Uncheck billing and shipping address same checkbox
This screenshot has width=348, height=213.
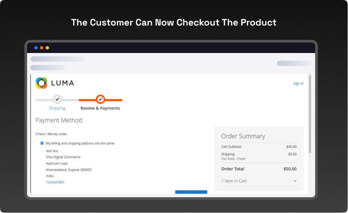click(42, 143)
